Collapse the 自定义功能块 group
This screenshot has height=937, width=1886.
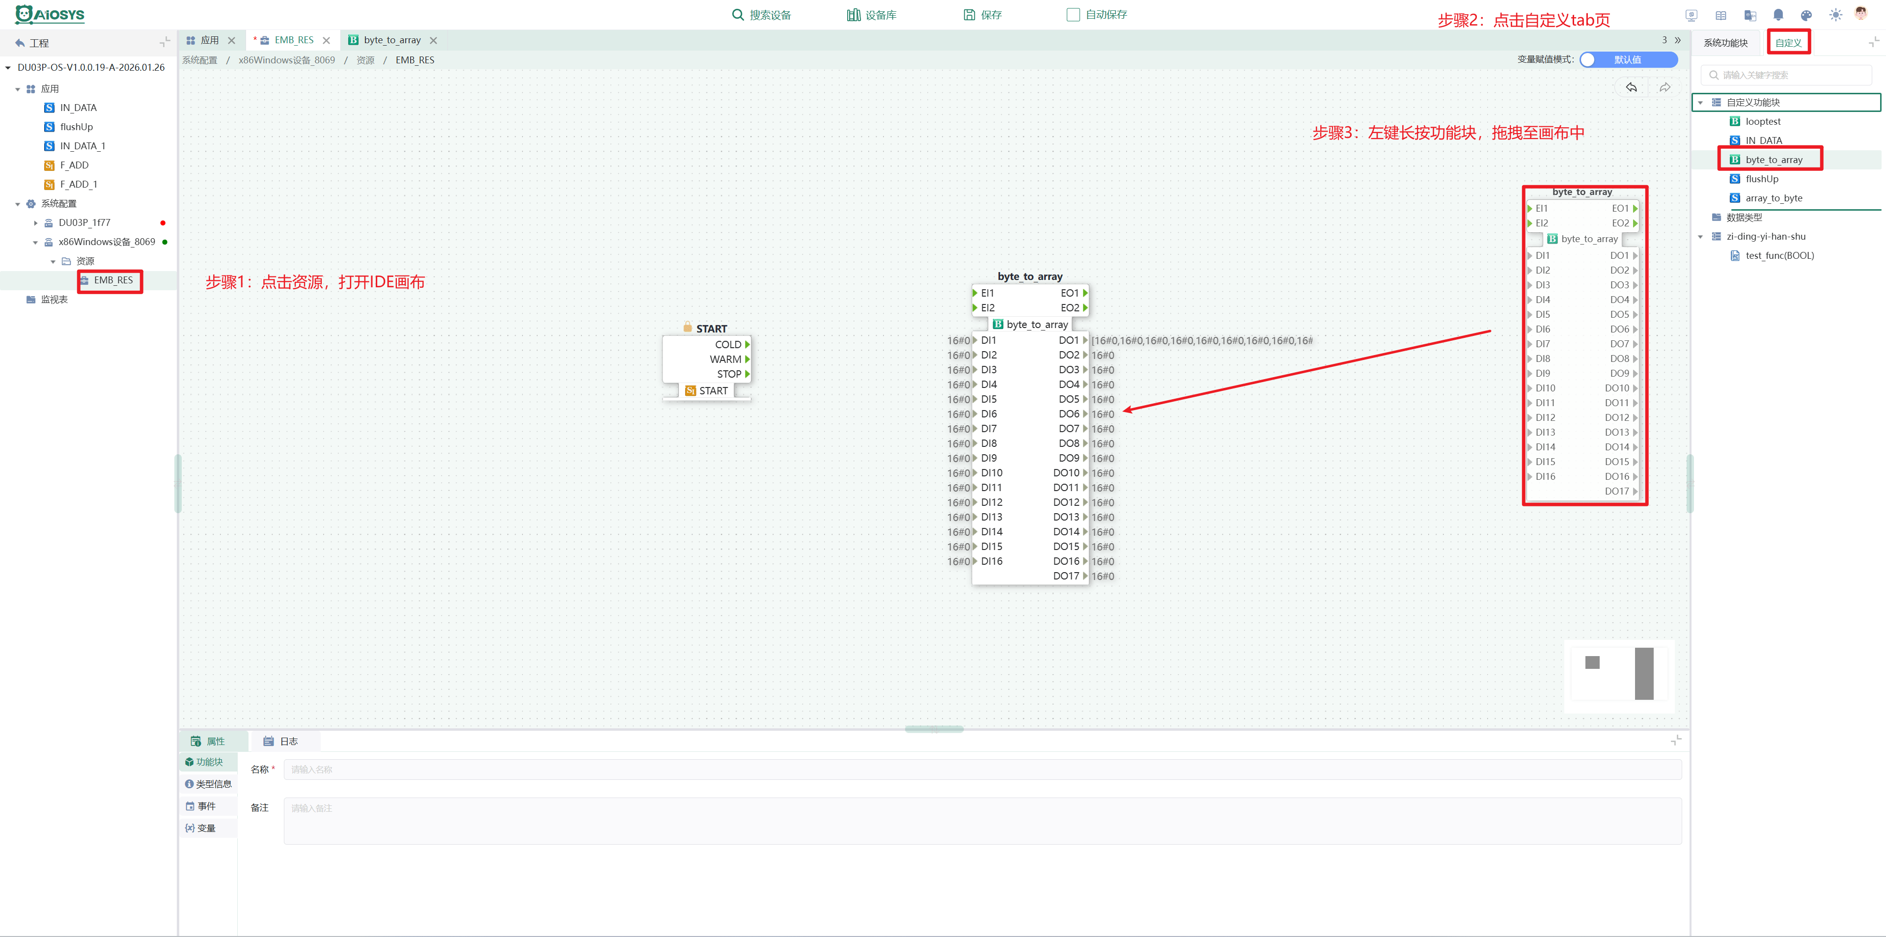click(1700, 103)
